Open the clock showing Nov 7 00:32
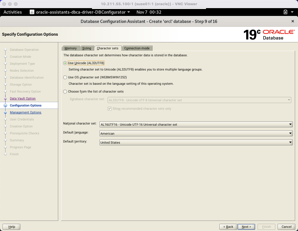Image resolution: width=298 pixels, height=231 pixels. [149, 12]
